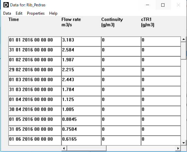
Task: Select the 0.8845 flow rate cell
Action: [81, 119]
